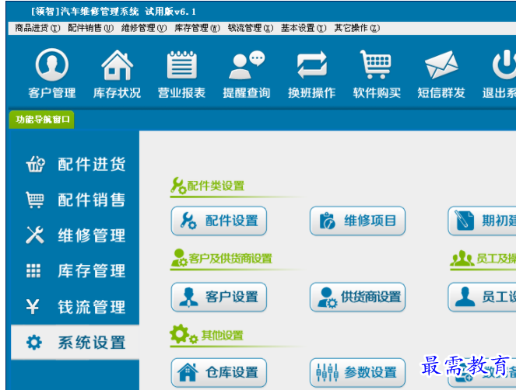The height and width of the screenshot is (390, 516).
Task: Open the 钱流管理 menu
Action: tap(251, 28)
